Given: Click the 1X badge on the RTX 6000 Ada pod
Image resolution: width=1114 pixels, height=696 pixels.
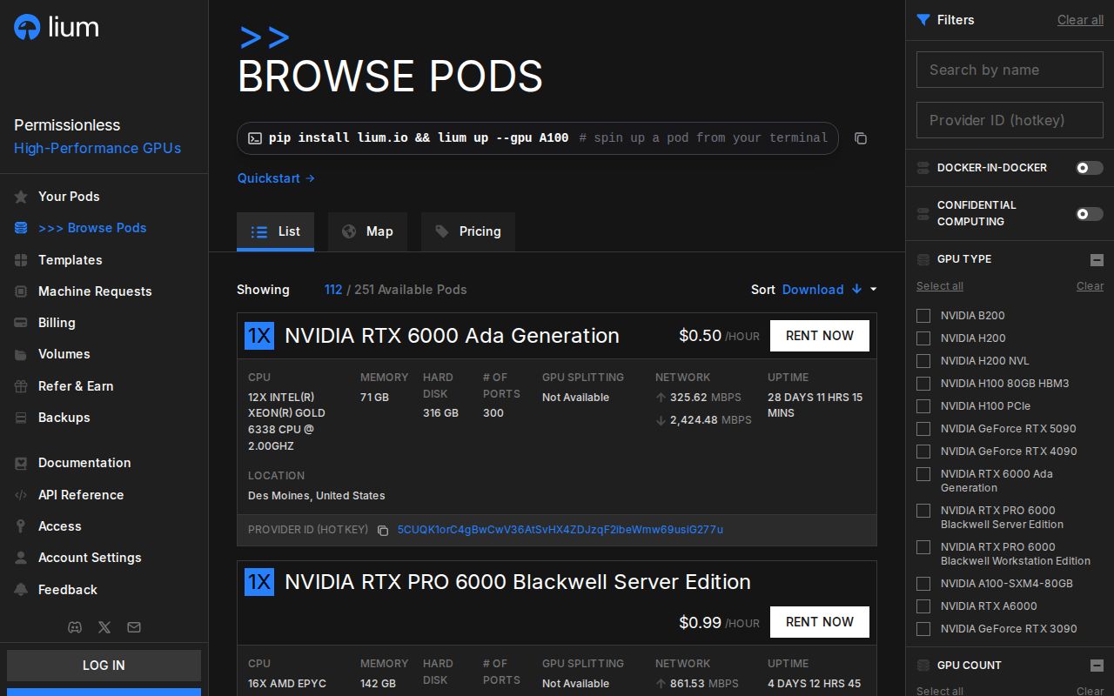Looking at the screenshot, I should [x=259, y=336].
